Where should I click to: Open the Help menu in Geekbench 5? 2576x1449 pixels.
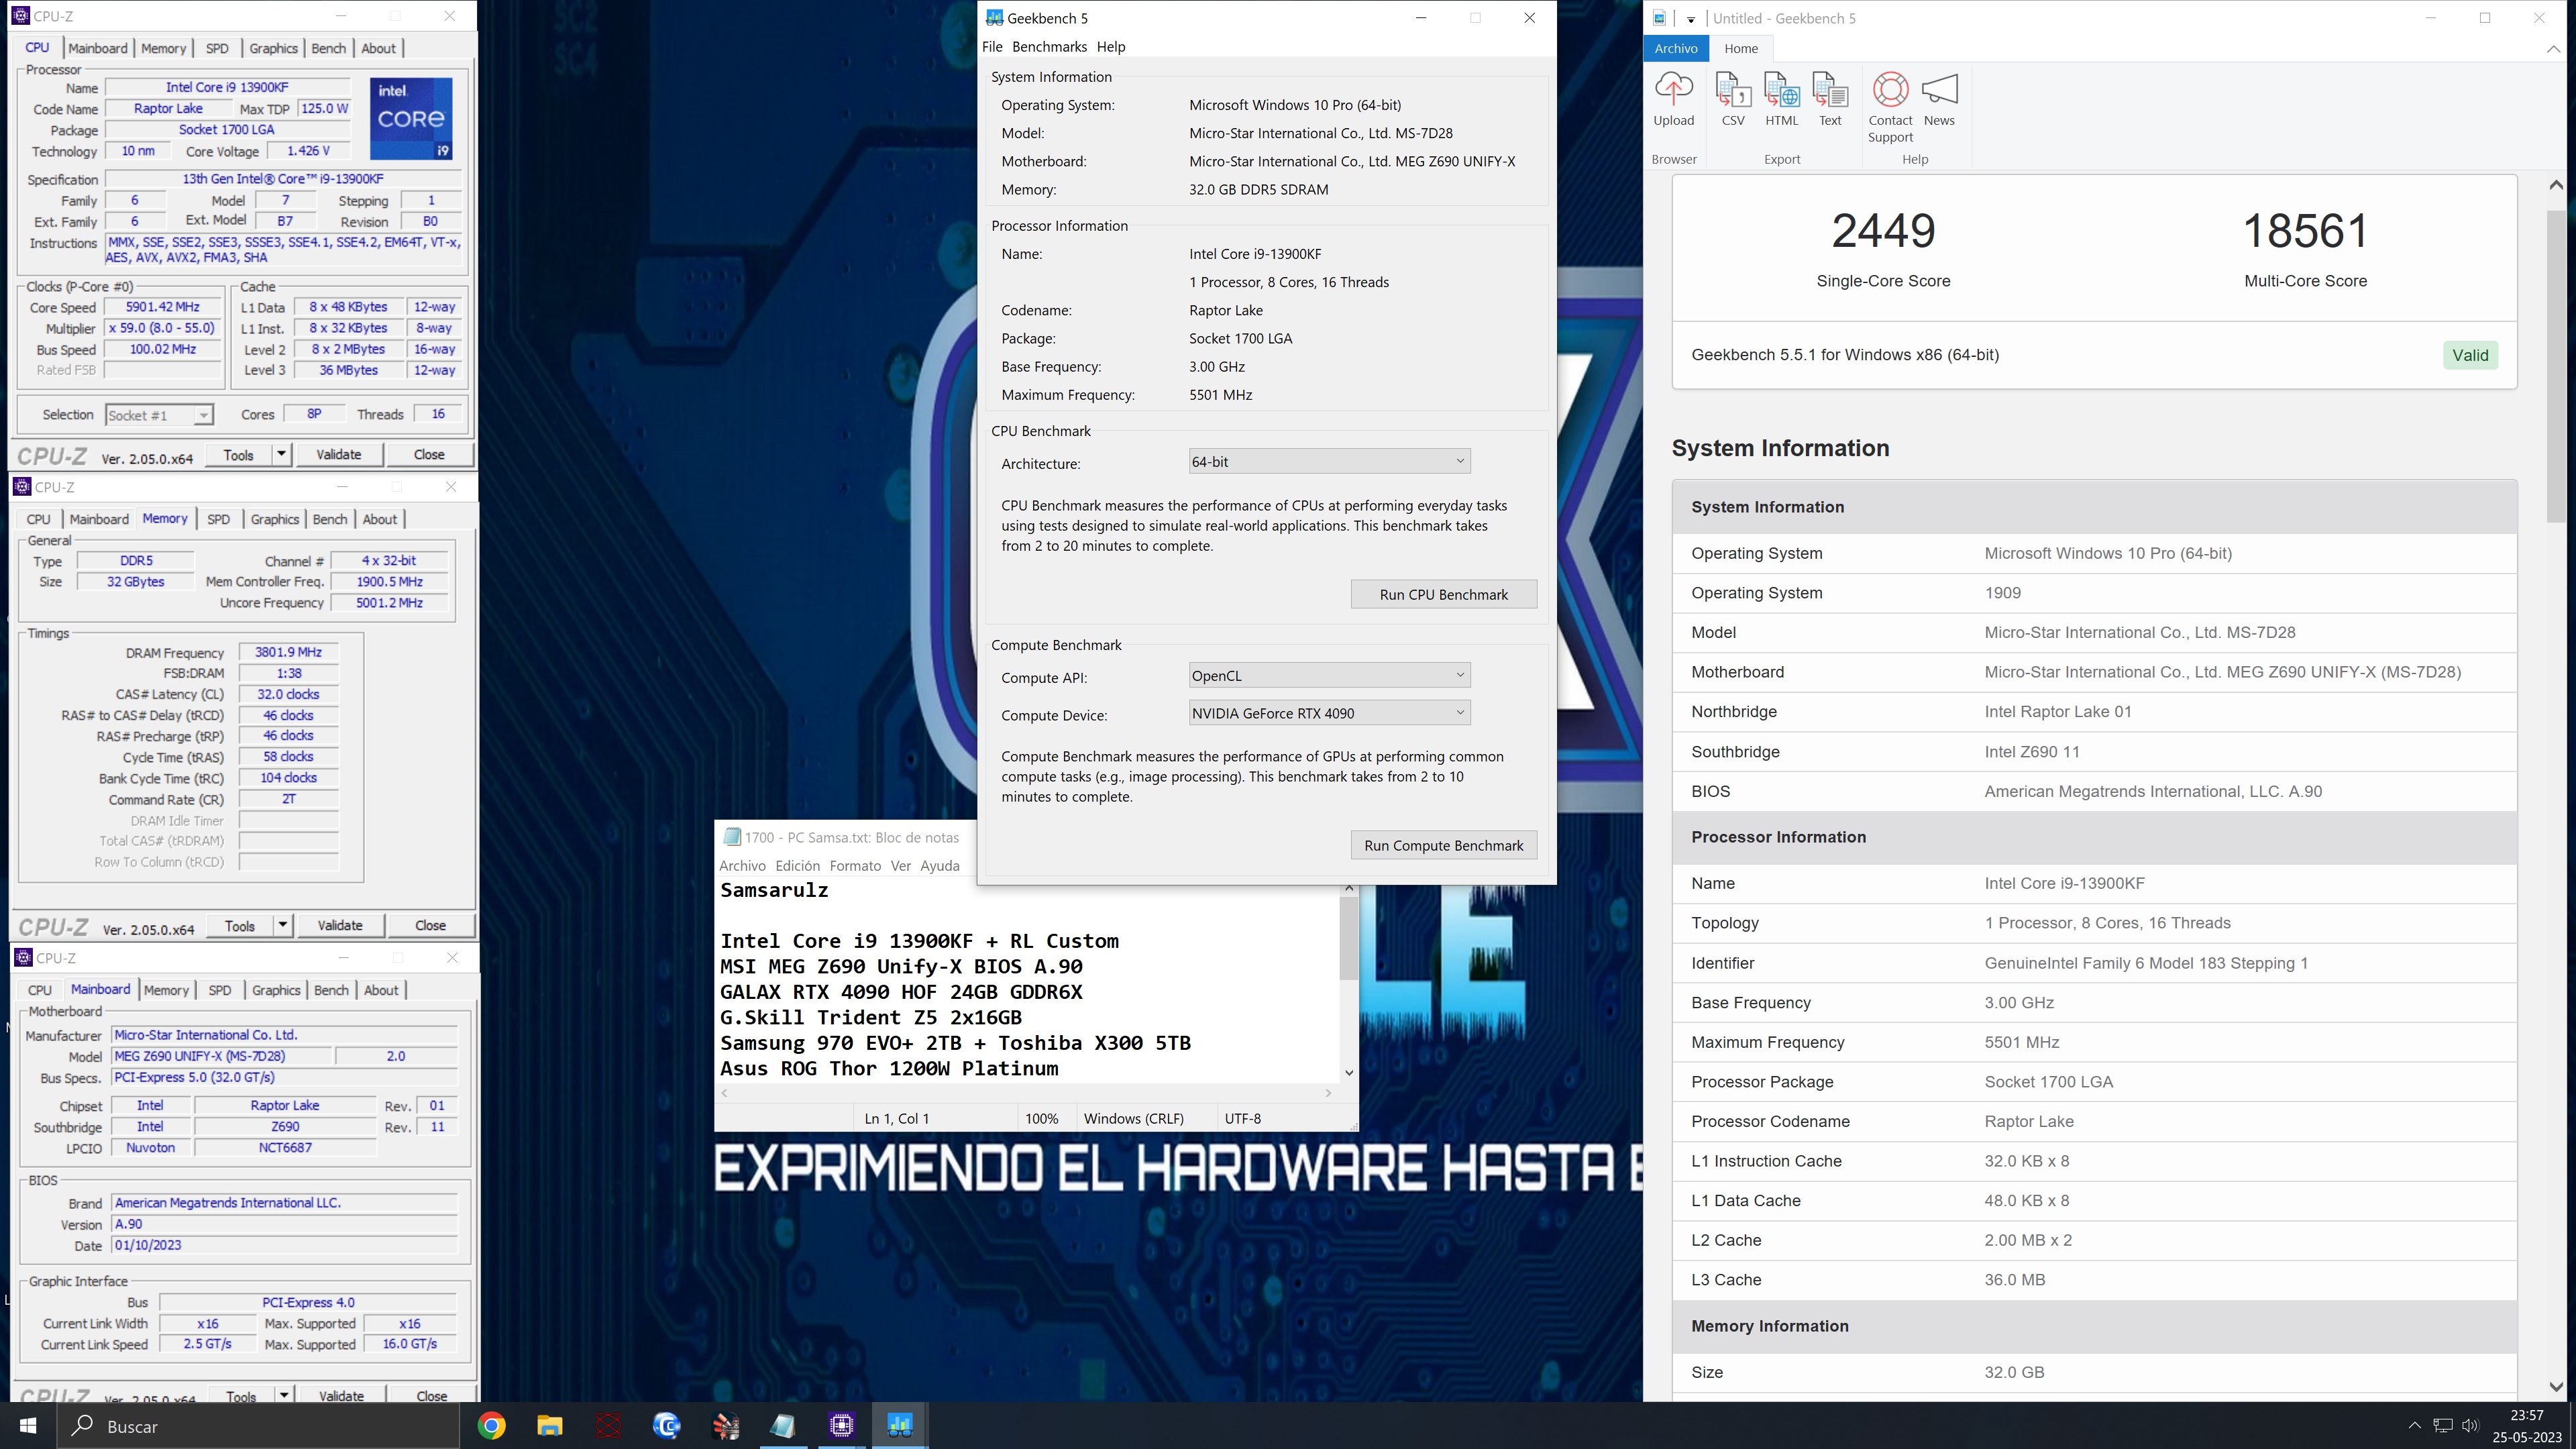coord(1110,47)
